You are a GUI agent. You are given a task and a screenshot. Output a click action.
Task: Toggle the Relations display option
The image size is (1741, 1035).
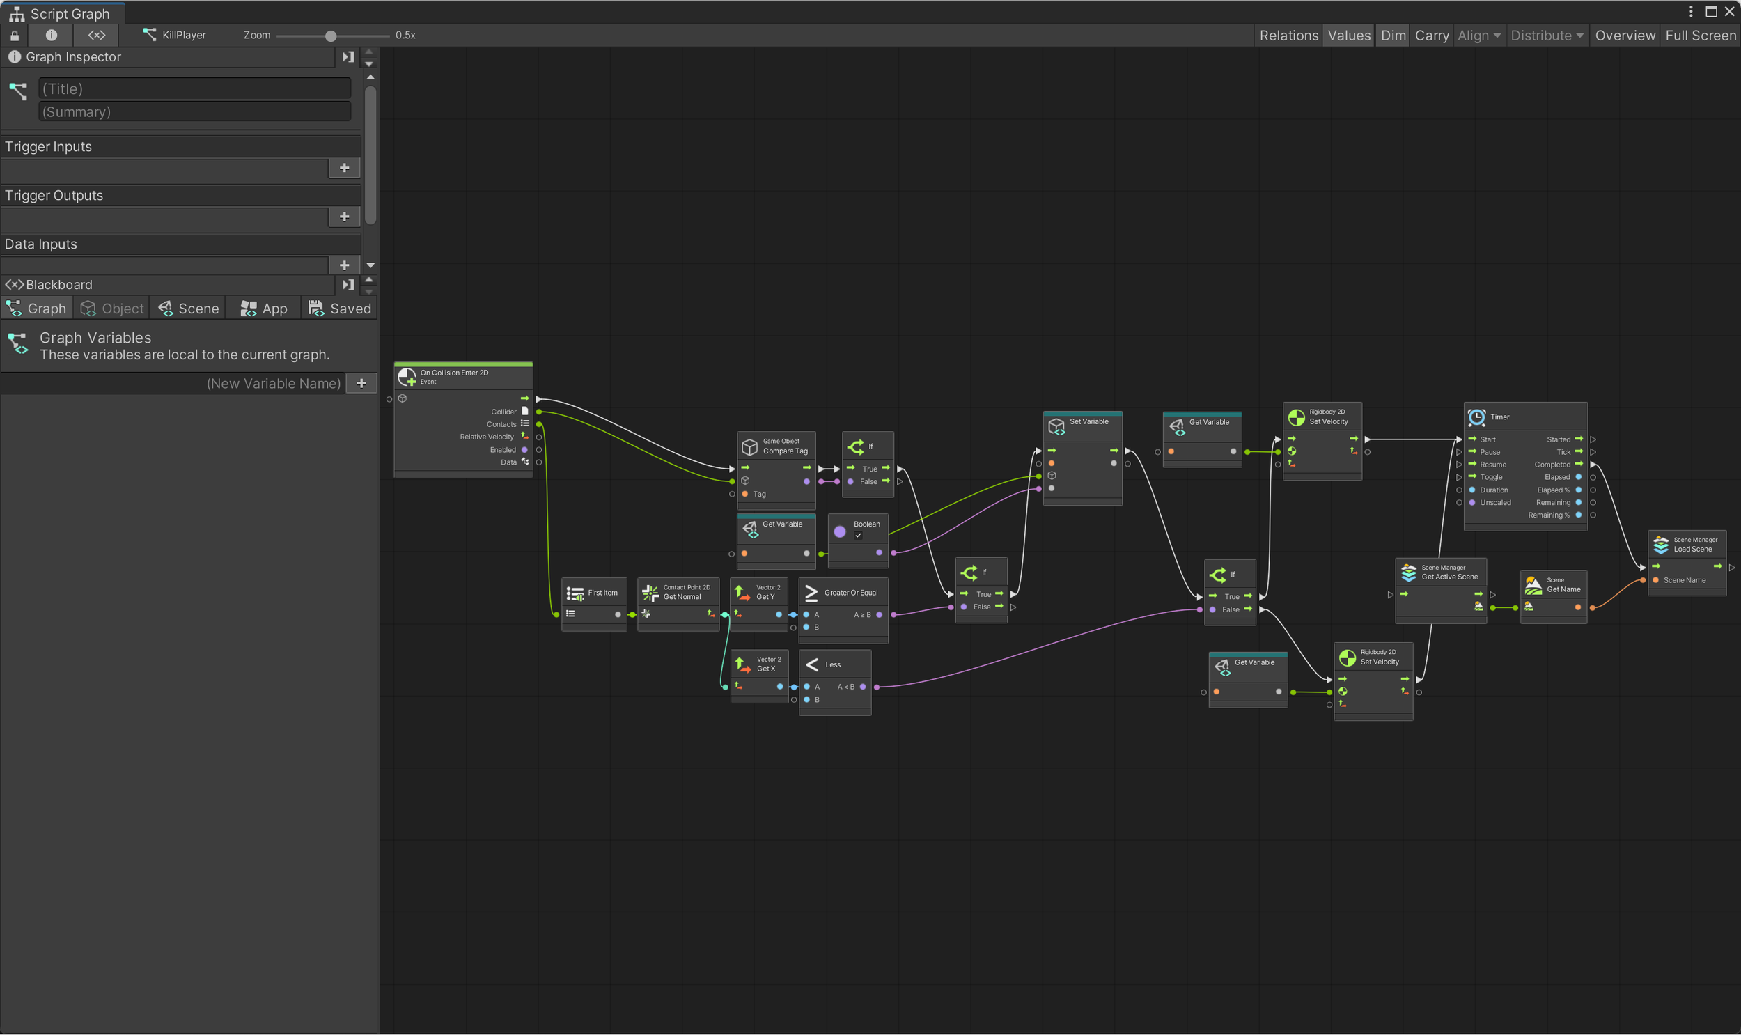(1288, 35)
